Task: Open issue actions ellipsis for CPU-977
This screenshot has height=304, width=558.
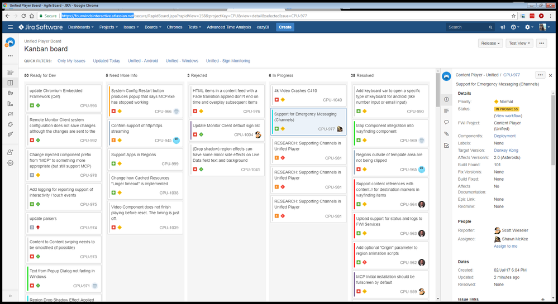Action: [540, 75]
